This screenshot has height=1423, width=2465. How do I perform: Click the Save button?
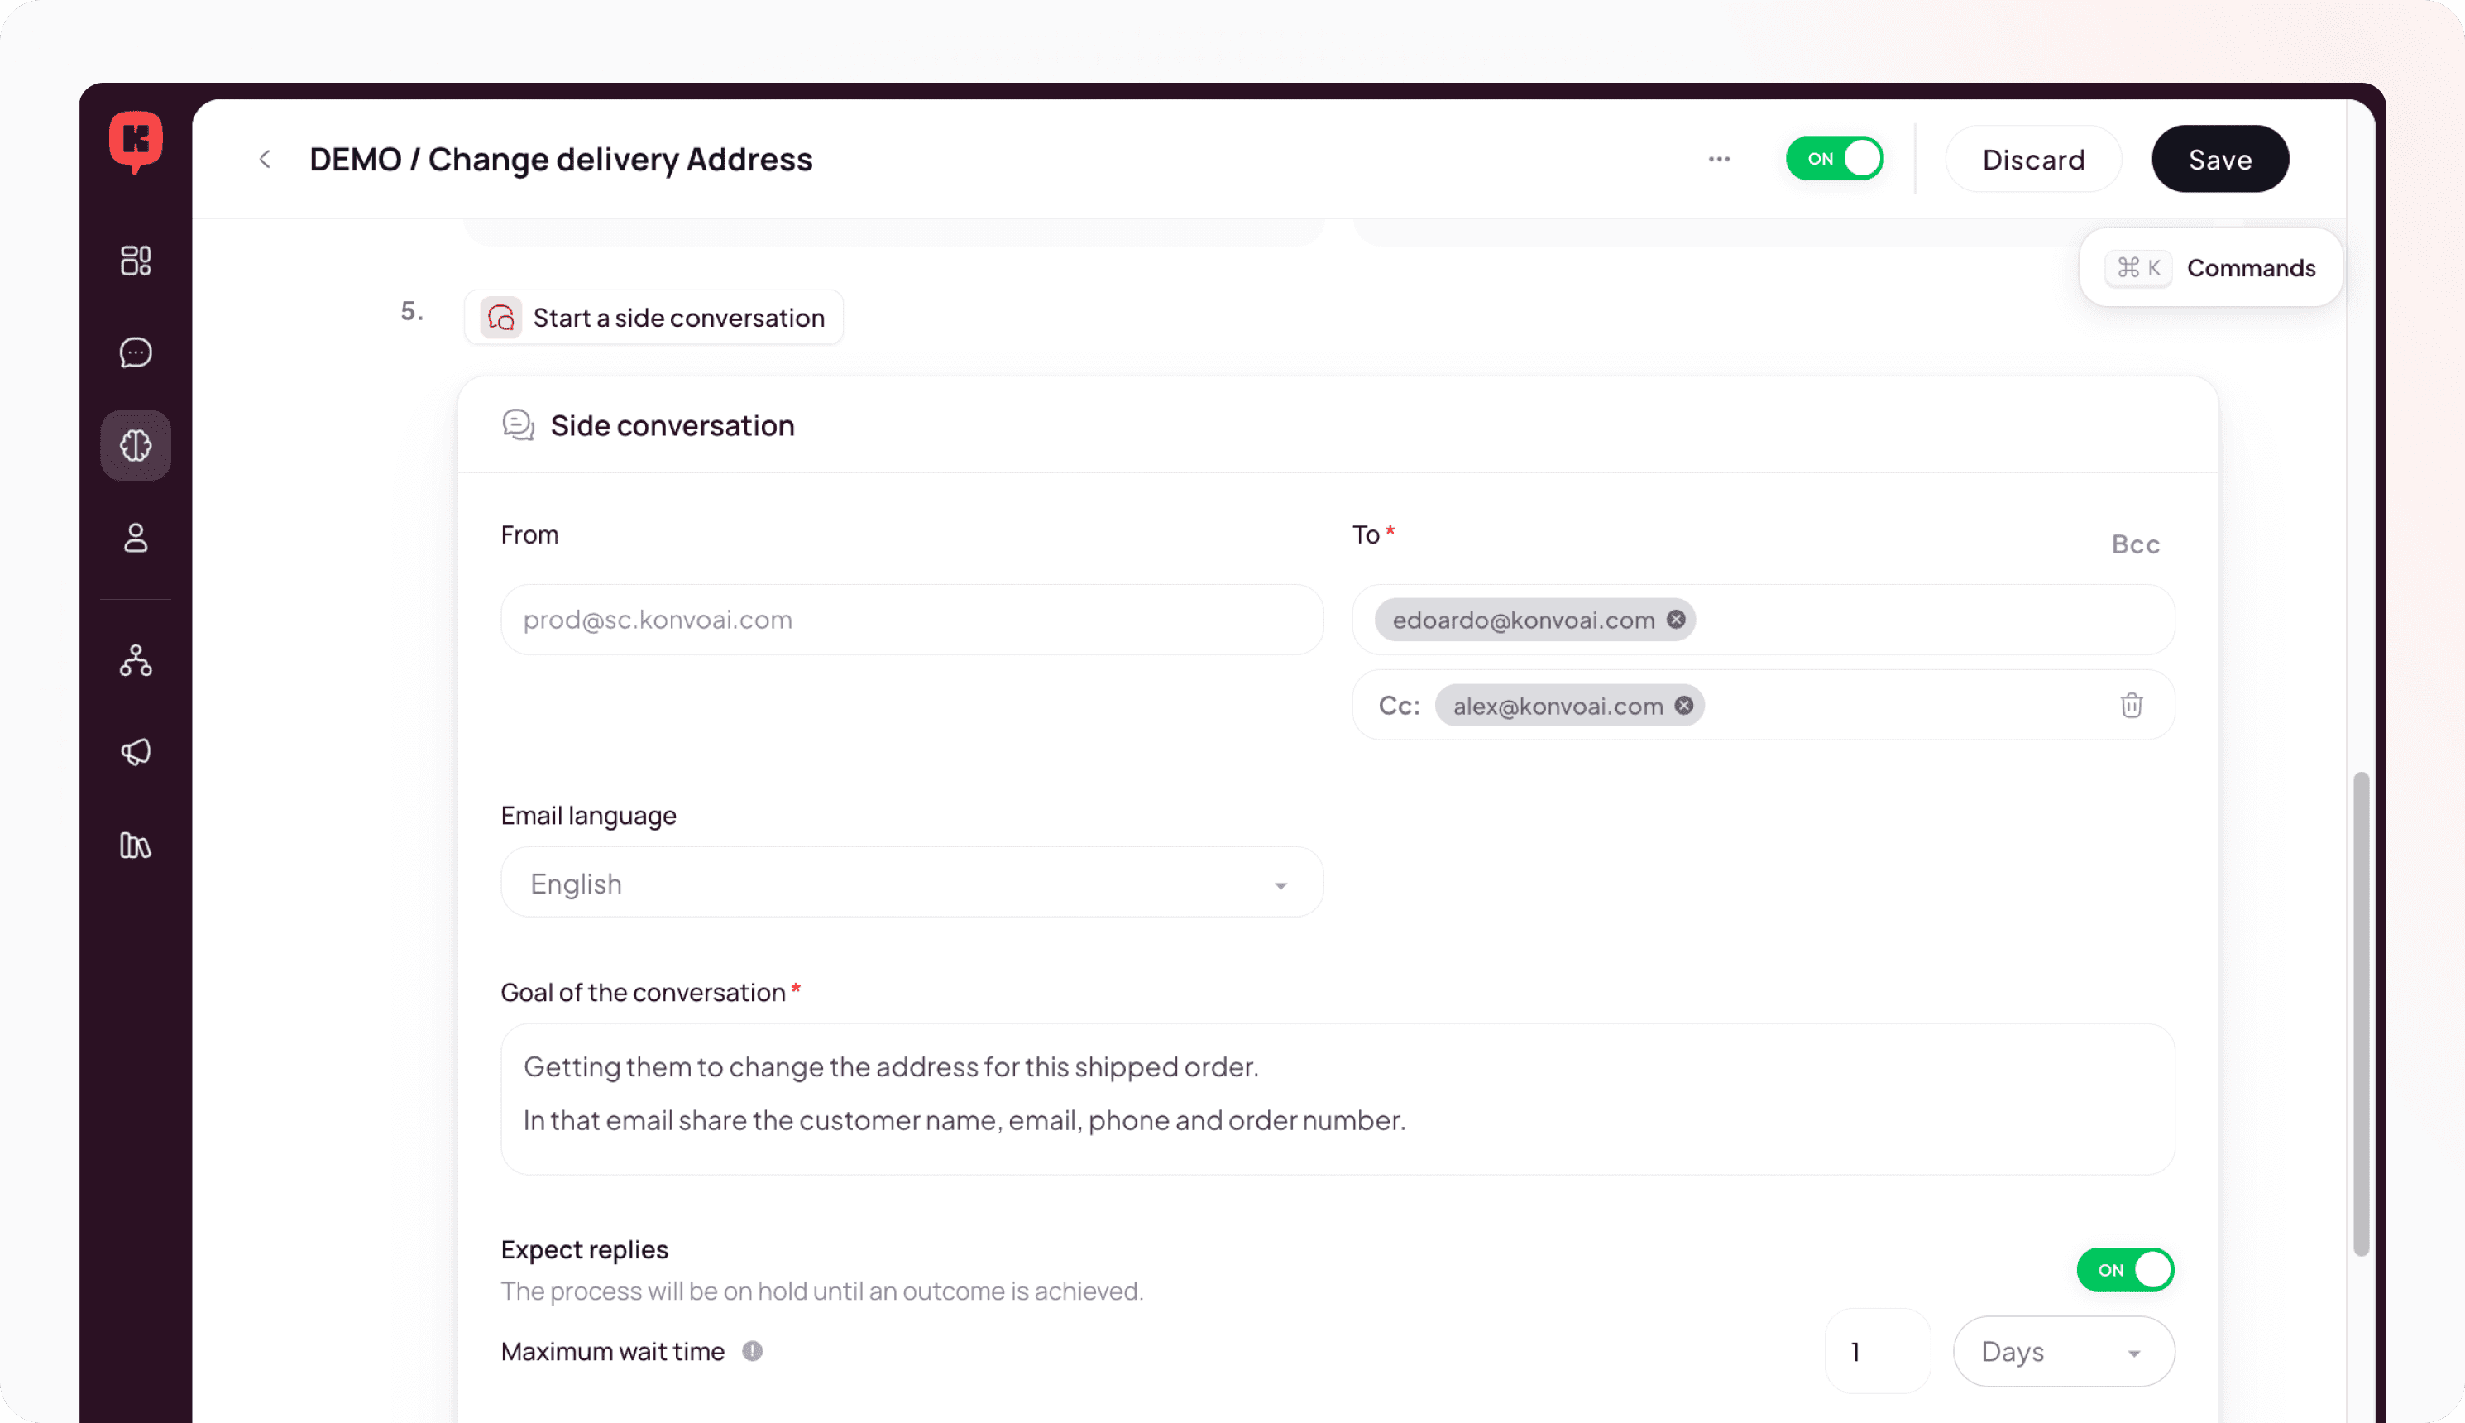point(2218,160)
